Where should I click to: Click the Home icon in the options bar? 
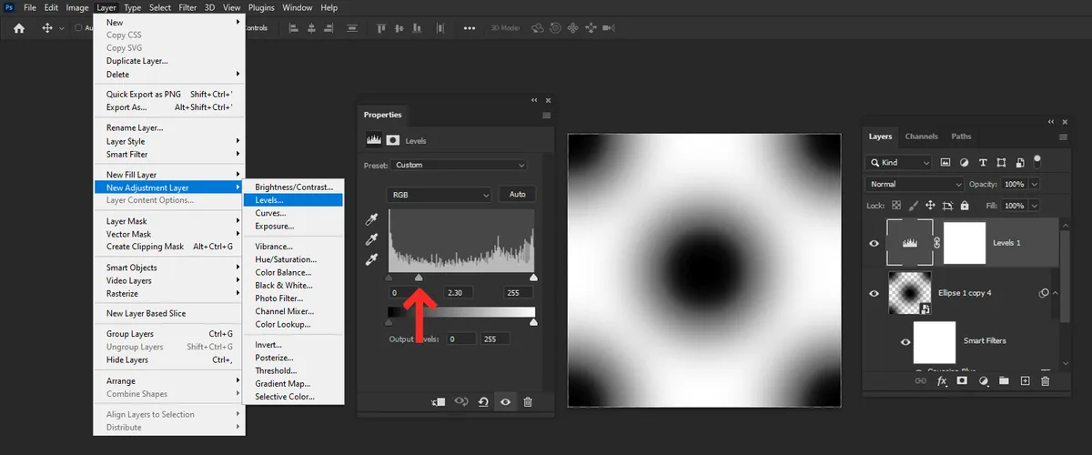pos(19,28)
